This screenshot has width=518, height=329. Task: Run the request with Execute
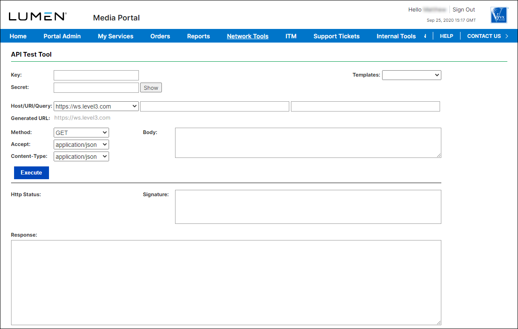click(32, 173)
